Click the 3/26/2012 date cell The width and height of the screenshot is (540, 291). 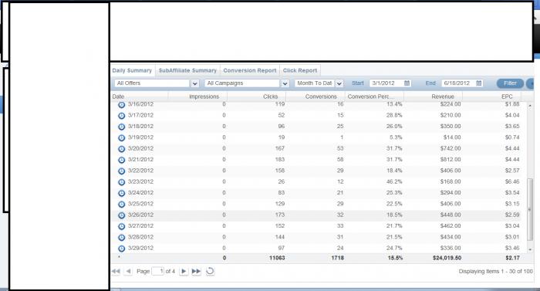pos(140,215)
